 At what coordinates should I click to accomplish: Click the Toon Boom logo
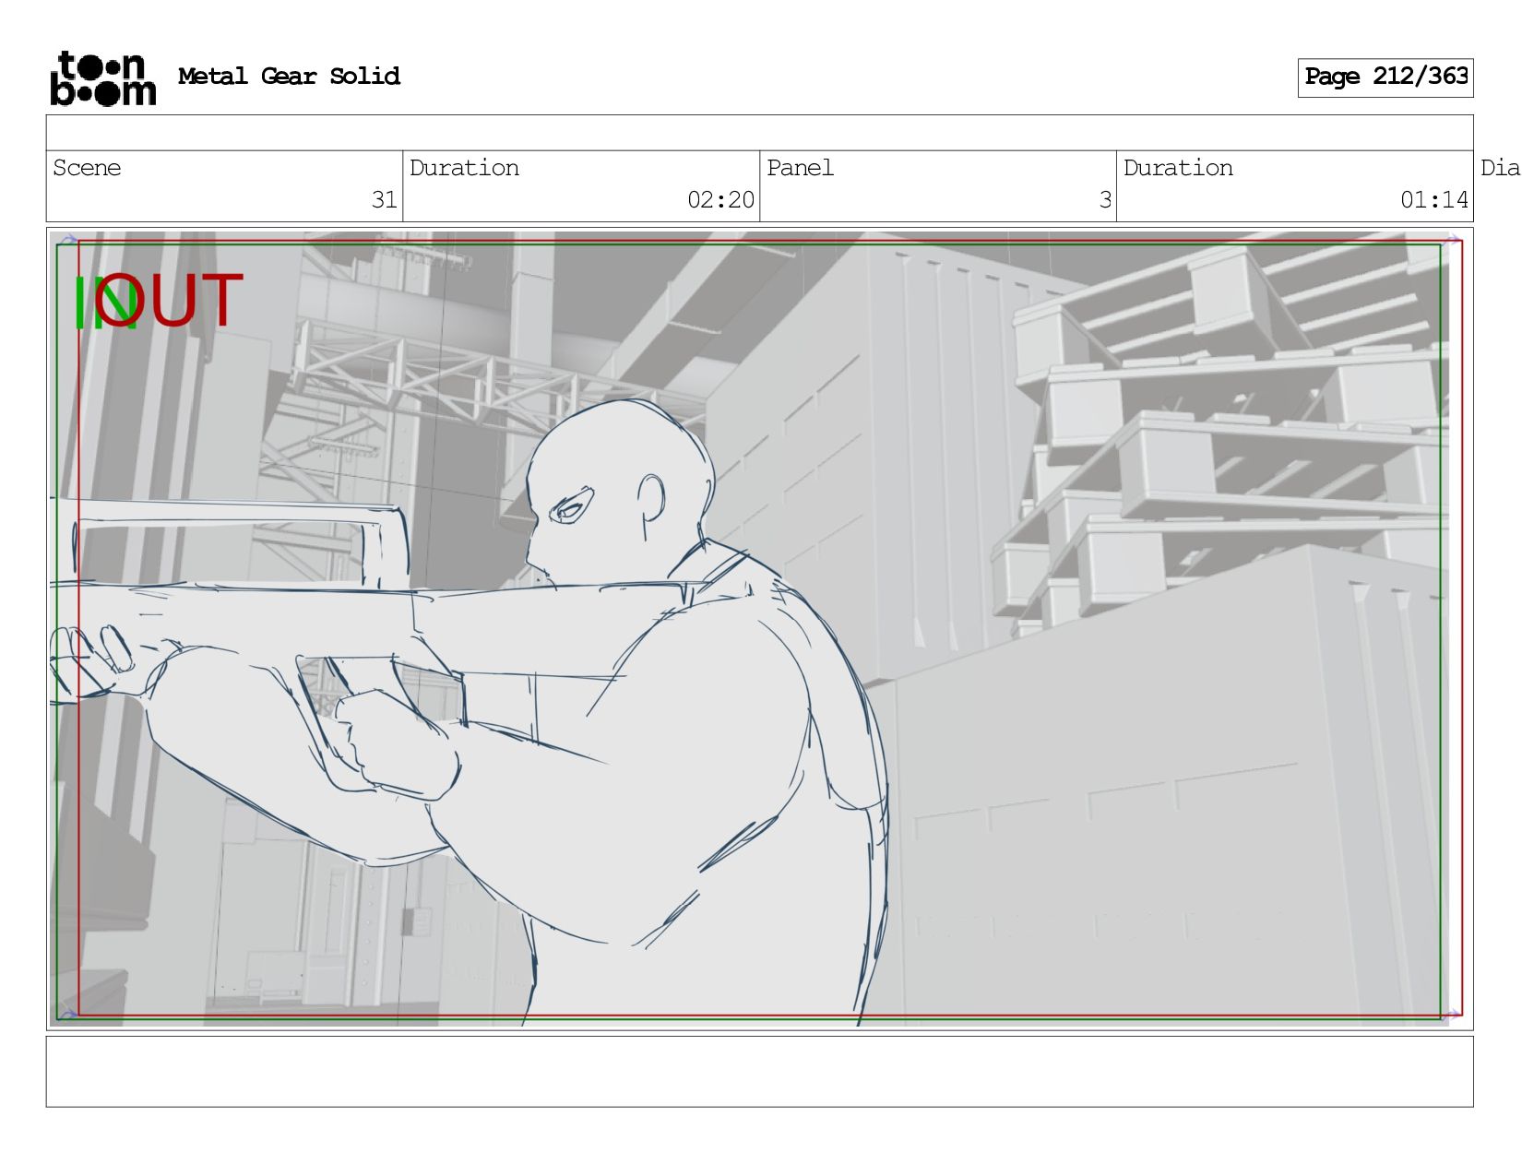point(102,78)
